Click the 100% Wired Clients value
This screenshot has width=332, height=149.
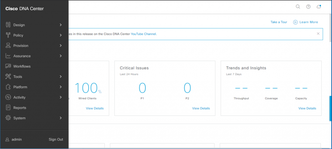88,88
